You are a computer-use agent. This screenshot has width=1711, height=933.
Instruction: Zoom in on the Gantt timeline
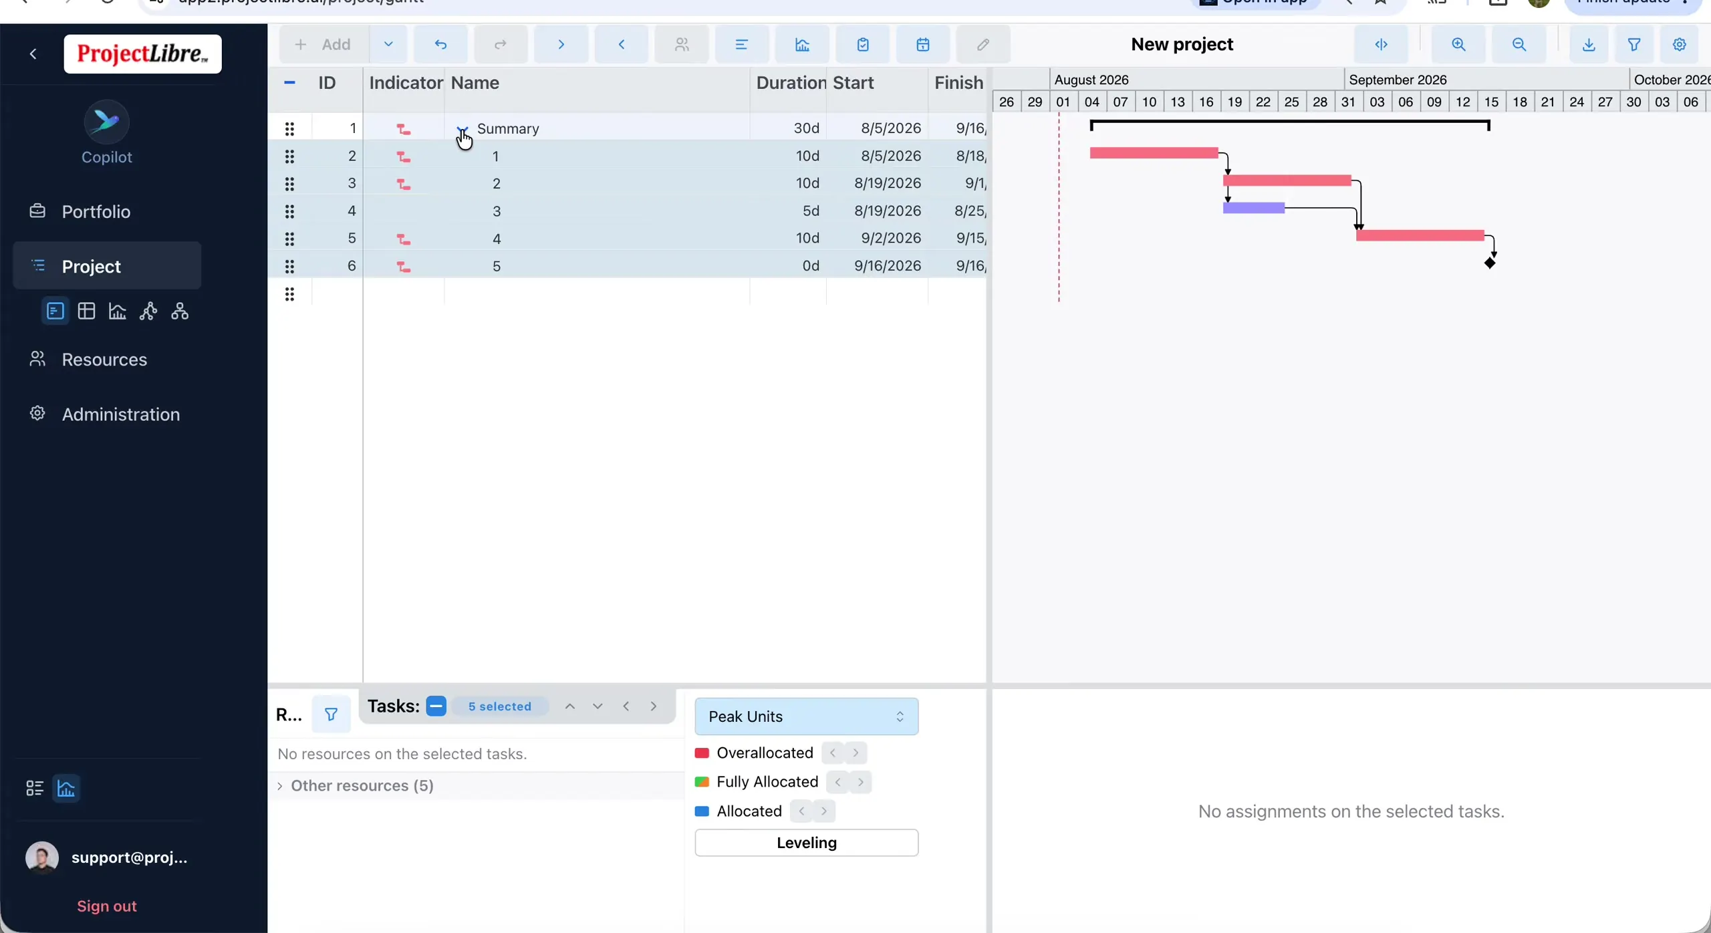(1458, 45)
